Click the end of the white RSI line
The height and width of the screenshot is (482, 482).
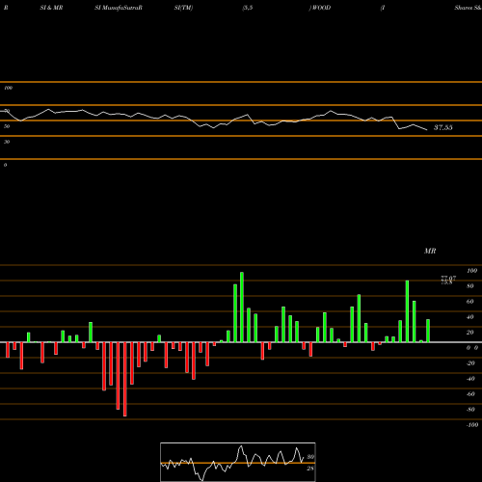click(x=427, y=130)
